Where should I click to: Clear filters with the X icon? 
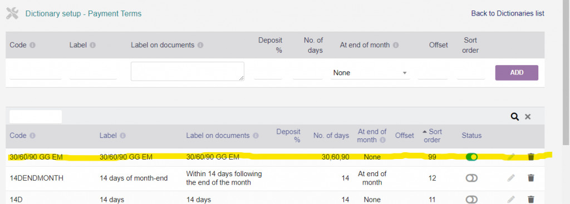click(x=528, y=117)
